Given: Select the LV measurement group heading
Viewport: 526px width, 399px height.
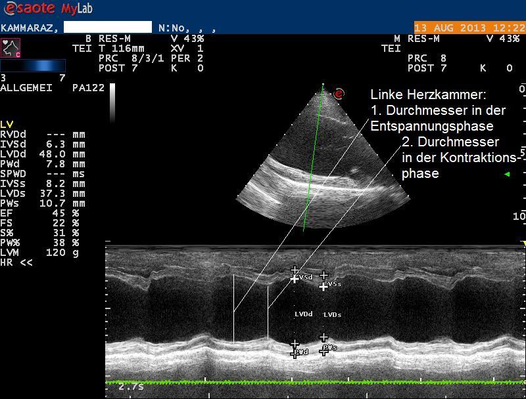Looking at the screenshot, I should [7, 125].
